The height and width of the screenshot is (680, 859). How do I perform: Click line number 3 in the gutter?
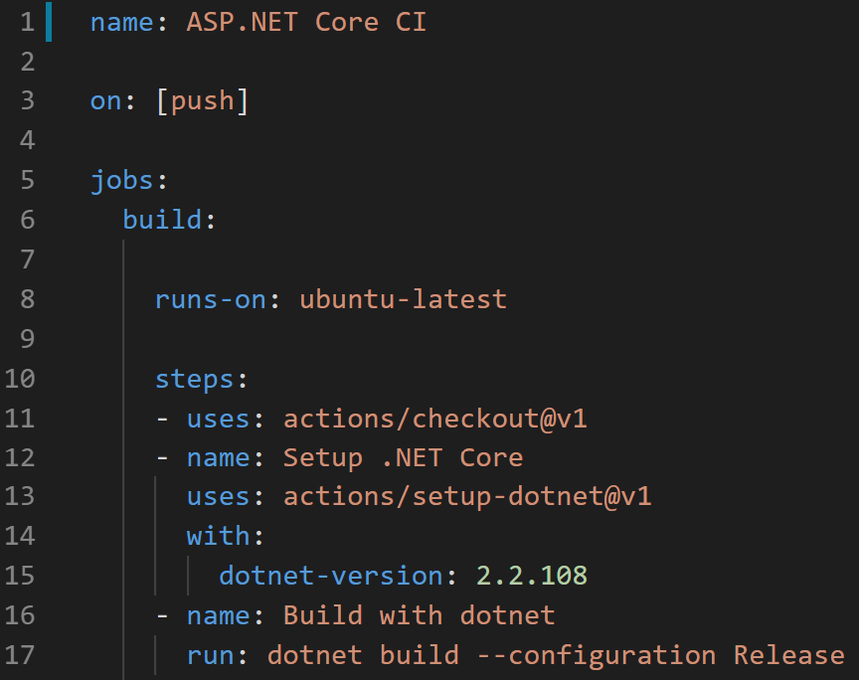[x=28, y=101]
